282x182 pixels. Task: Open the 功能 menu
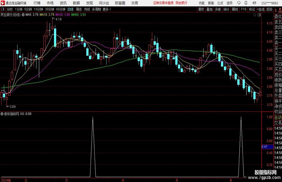click(x=202, y=3)
